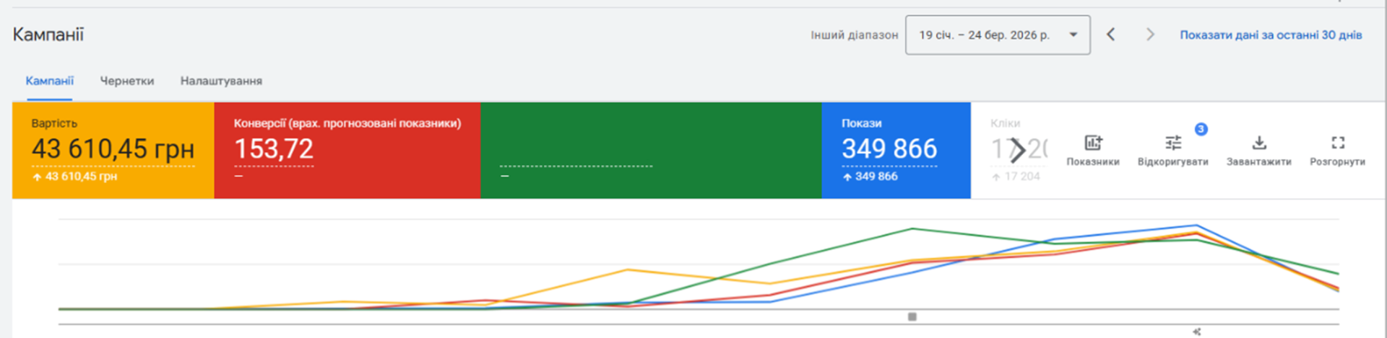
Task: Select the empty green metric card
Action: tap(650, 150)
